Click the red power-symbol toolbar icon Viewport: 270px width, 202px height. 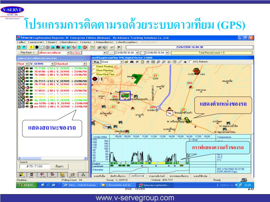coord(85,47)
